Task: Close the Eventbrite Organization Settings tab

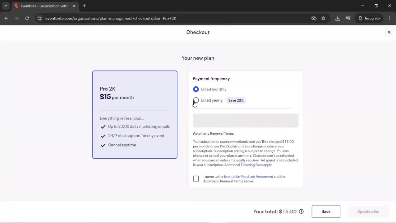Action: point(74,6)
